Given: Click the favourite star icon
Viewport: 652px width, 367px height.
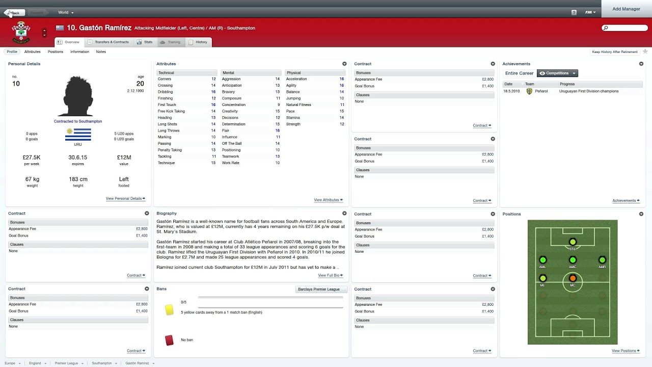Looking at the screenshot, I should coord(645,51).
